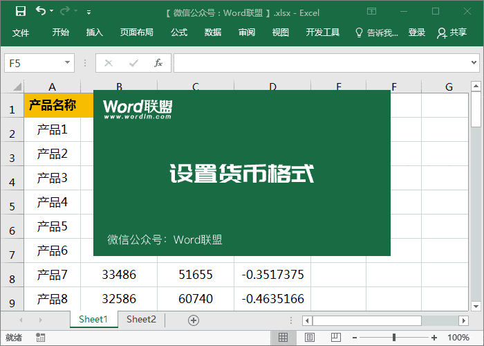Click vertical scrollbar down arrow
Viewport: 484px width, 346px height.
(476, 306)
